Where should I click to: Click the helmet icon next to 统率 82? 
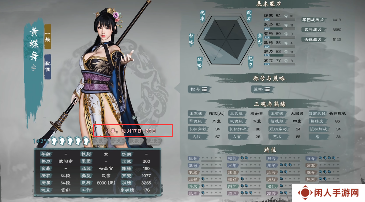pyautogui.click(x=286, y=16)
